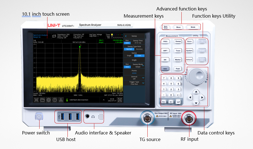Push the FREQ key
This screenshot has height=149, width=253.
click(x=165, y=42)
